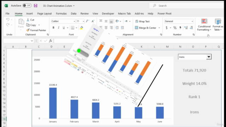
Task: Open Conditional Formatting menu
Action: coord(204,25)
